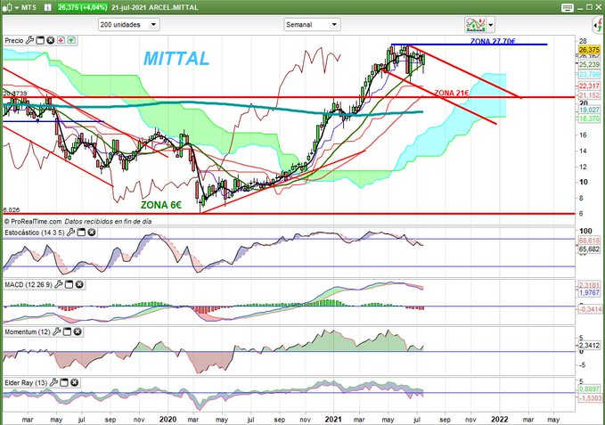Click the green add-indicator icon beside Precio
This screenshot has height=425, width=605.
click(72, 40)
